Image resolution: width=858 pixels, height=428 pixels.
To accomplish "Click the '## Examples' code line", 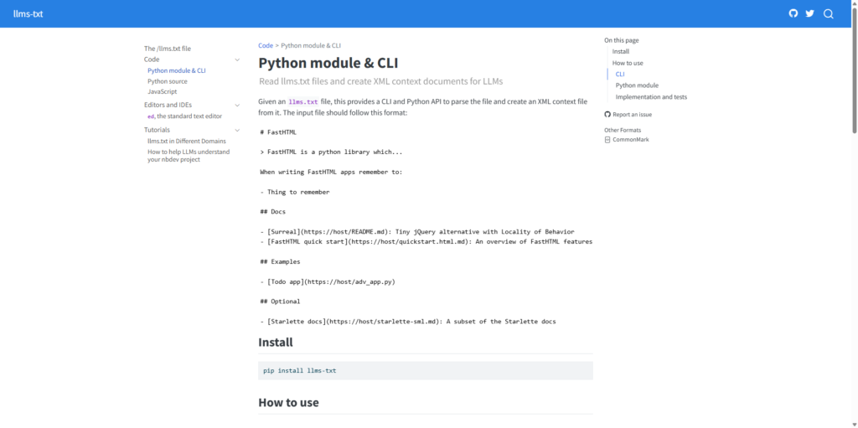I will coord(280,261).
